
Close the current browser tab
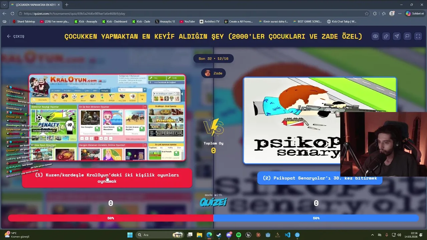coord(59,5)
